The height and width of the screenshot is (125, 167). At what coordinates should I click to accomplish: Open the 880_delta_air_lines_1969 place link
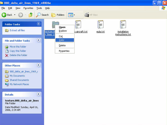(x=24, y=71)
